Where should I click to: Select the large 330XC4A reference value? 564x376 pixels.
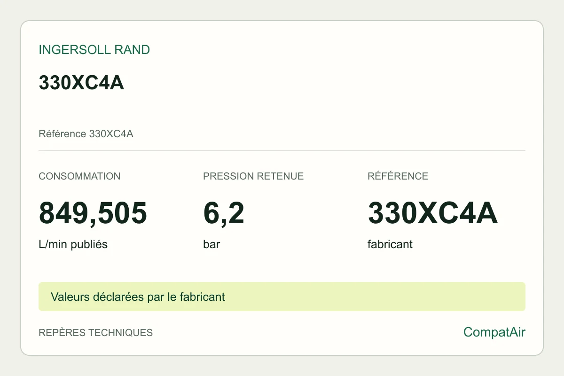point(432,213)
